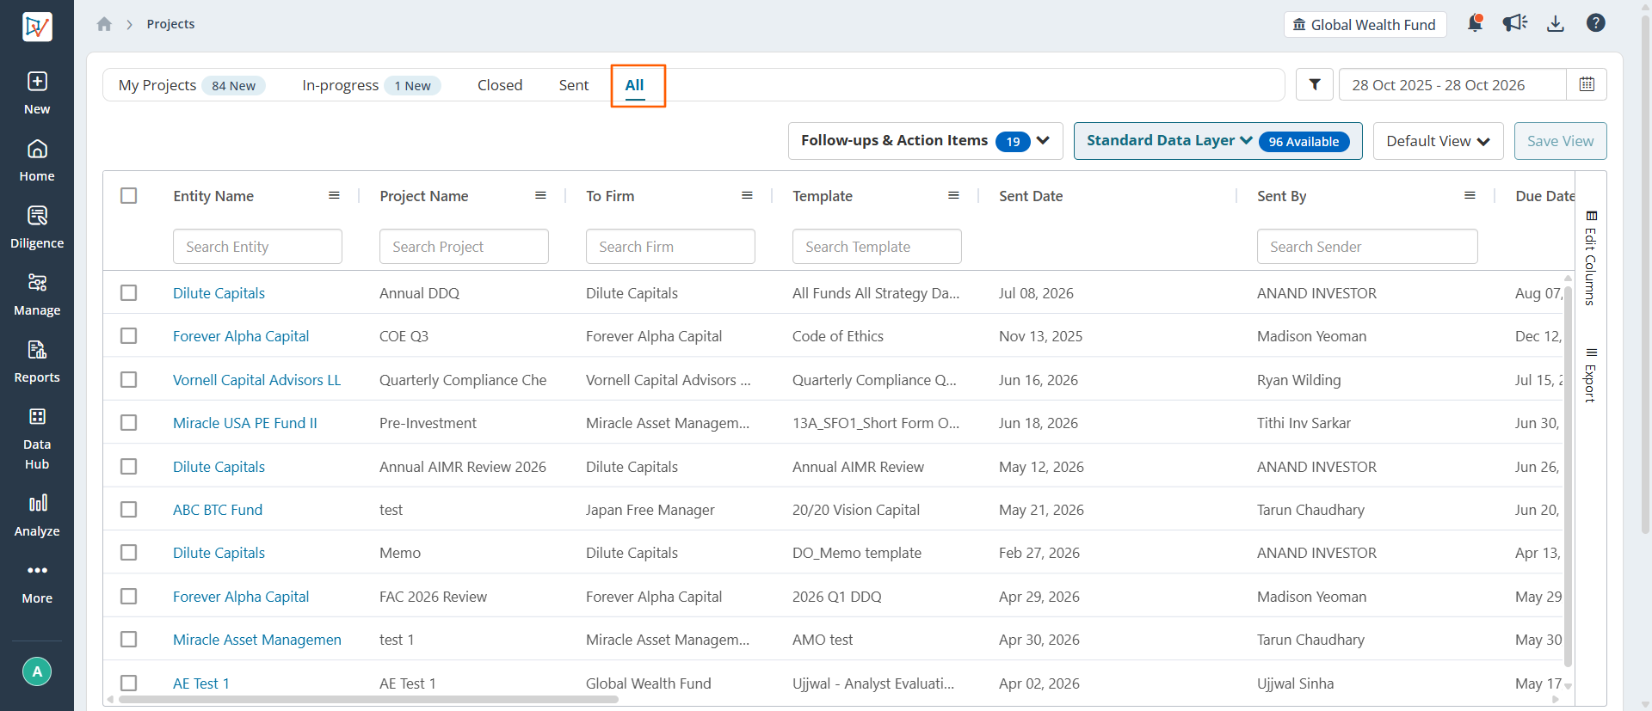Switch to the My Projects tab
The width and height of the screenshot is (1652, 711).
point(192,85)
